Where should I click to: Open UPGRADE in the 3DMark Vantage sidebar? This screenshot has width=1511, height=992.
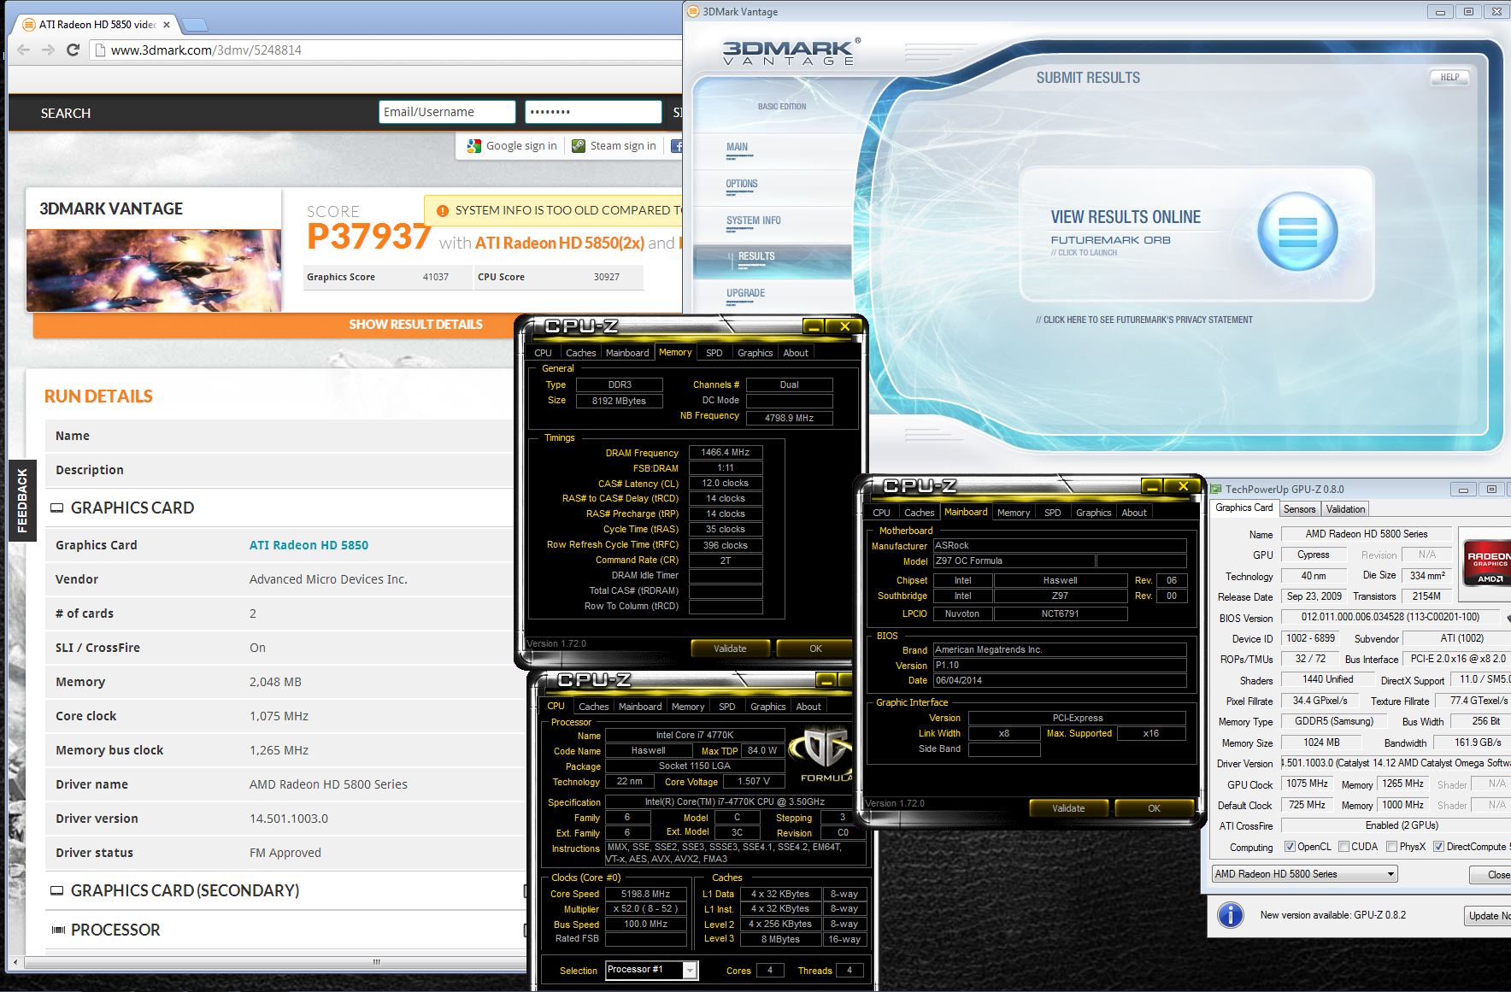tap(746, 293)
